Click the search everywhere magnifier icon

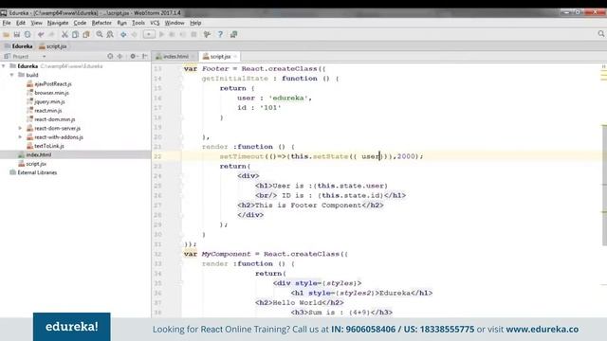600,34
